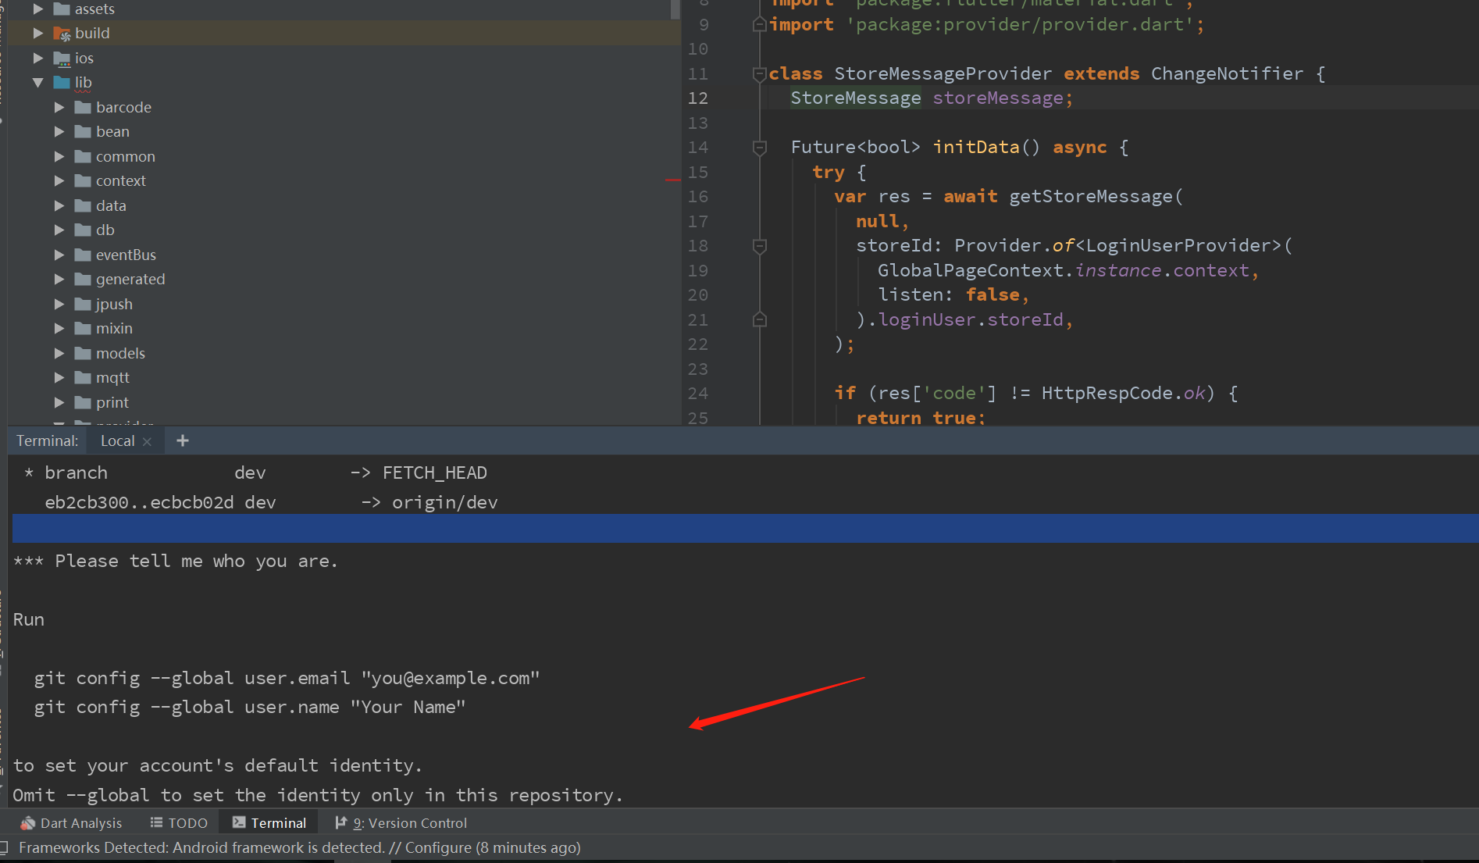Expand the bean folder node
This screenshot has height=863, width=1479.
[x=59, y=131]
